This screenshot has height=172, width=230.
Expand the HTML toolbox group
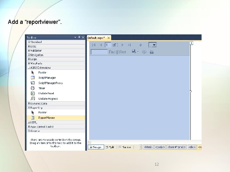pyautogui.click(x=29, y=122)
